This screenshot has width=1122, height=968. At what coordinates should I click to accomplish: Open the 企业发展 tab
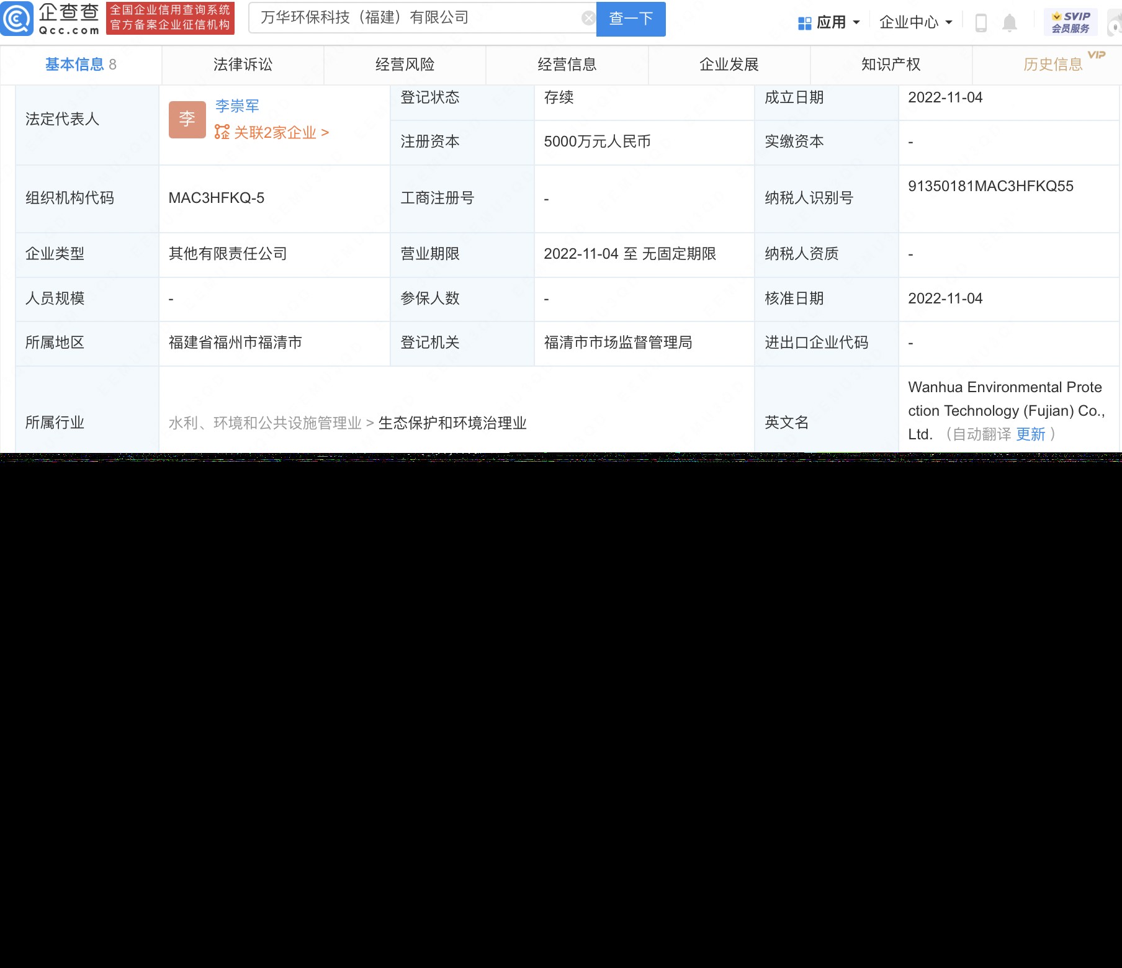coord(729,65)
